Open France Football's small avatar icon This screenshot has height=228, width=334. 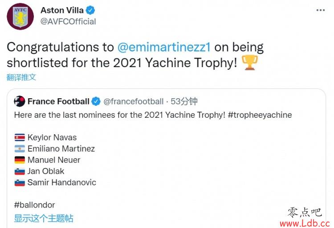click(x=20, y=101)
